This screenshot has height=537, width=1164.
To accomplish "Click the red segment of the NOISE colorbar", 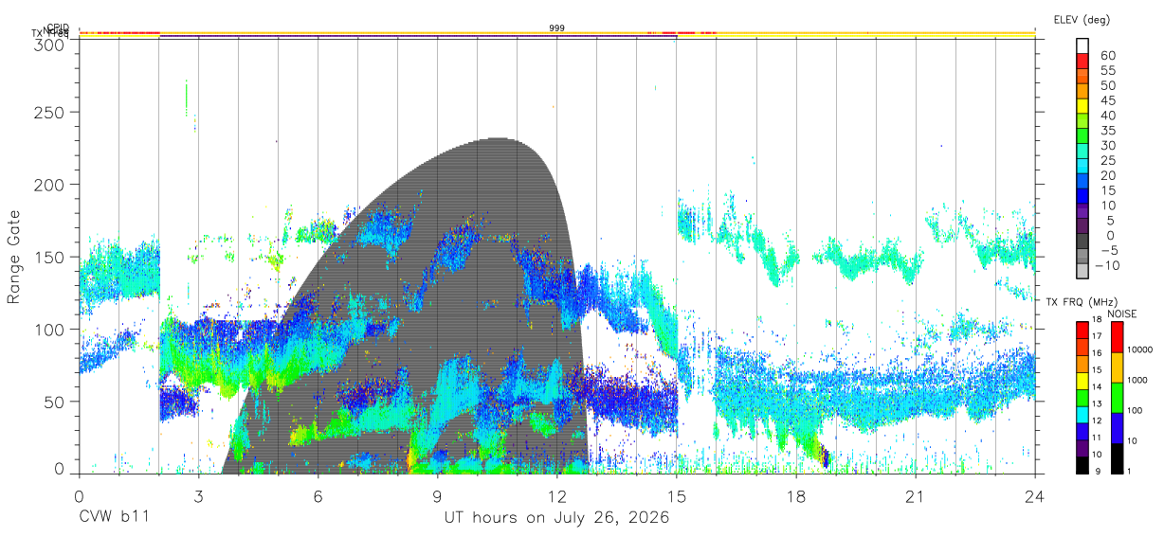I will [1116, 336].
